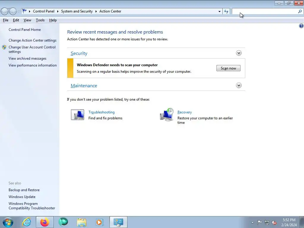Open the Recovery link
Viewport: 304px width, 228px height.
coord(185,112)
